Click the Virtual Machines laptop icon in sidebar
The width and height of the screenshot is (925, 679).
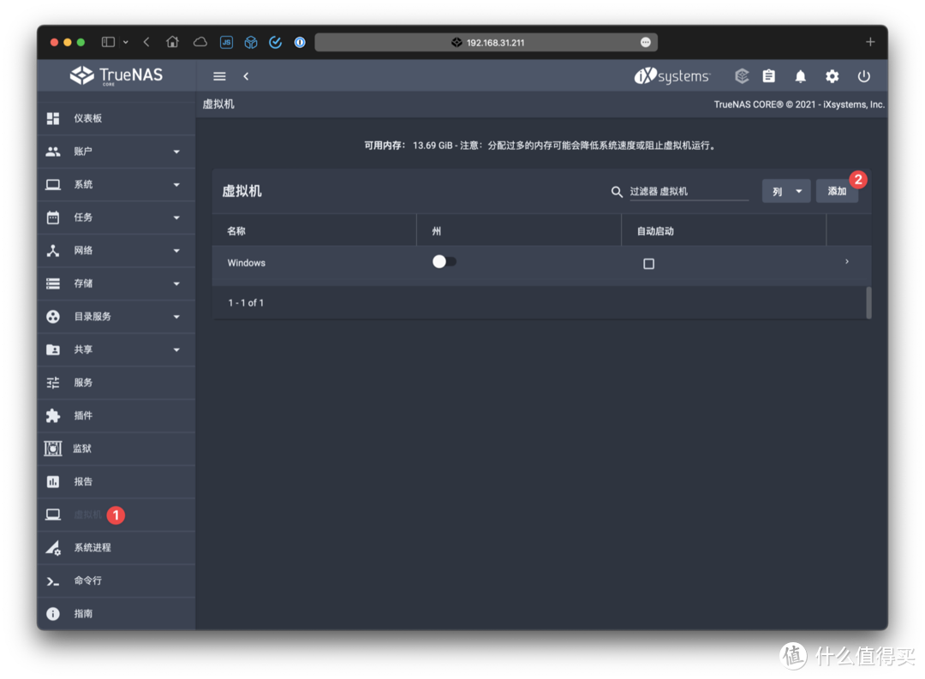[x=53, y=515]
